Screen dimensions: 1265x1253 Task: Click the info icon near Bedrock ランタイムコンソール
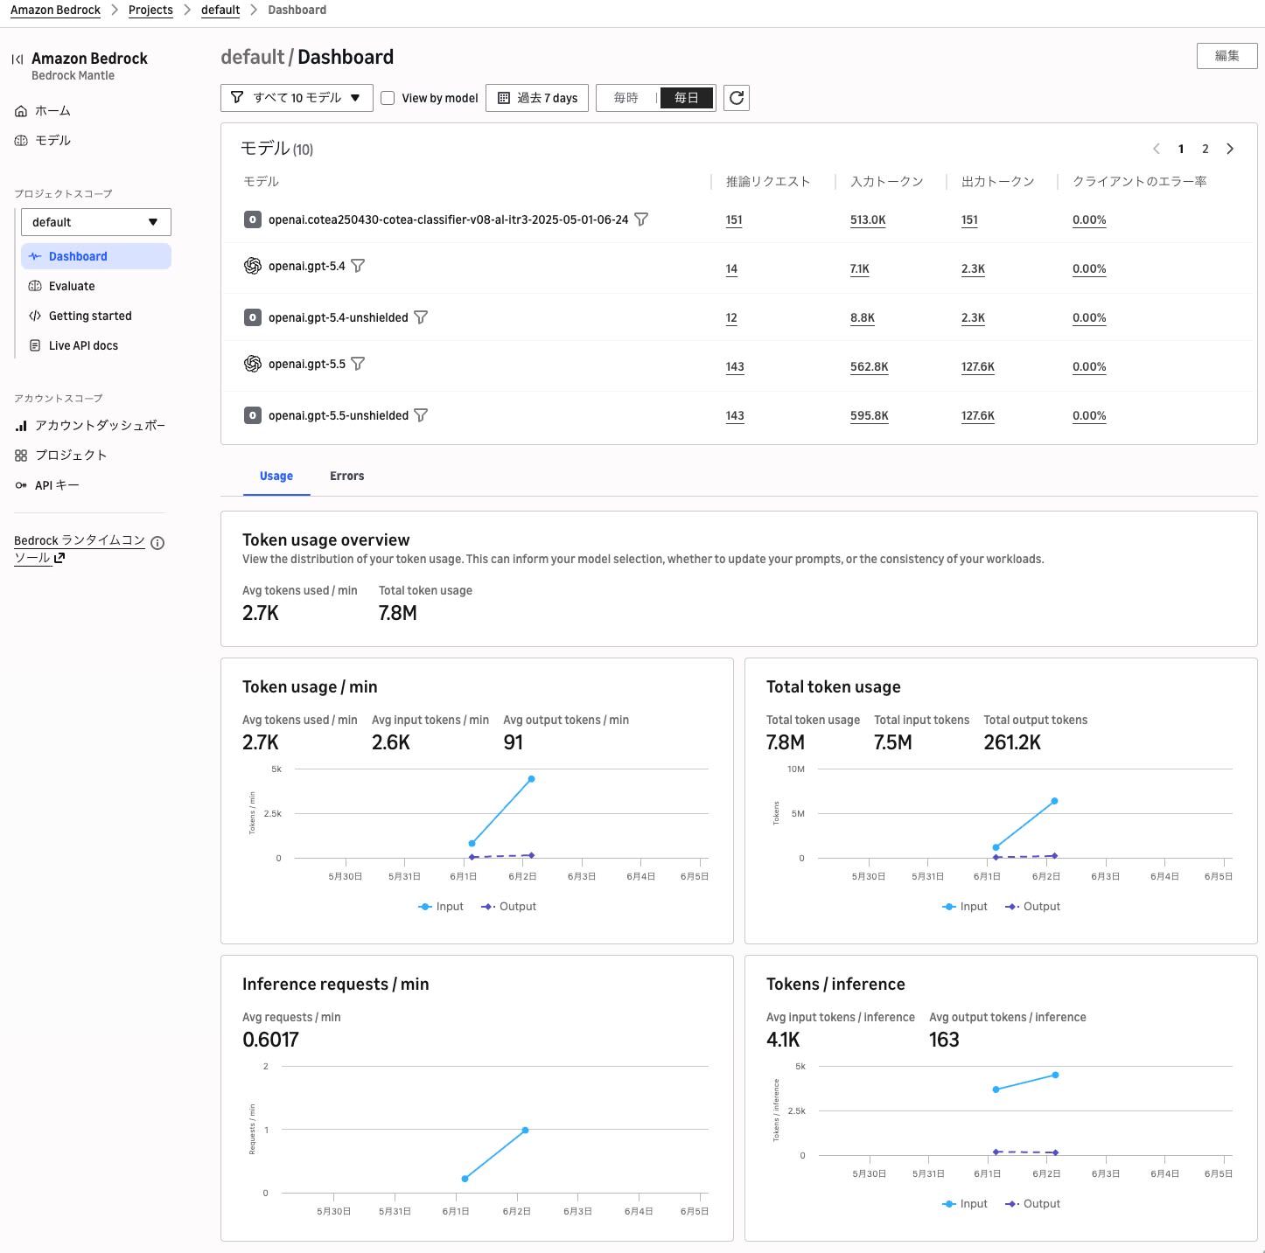click(157, 543)
